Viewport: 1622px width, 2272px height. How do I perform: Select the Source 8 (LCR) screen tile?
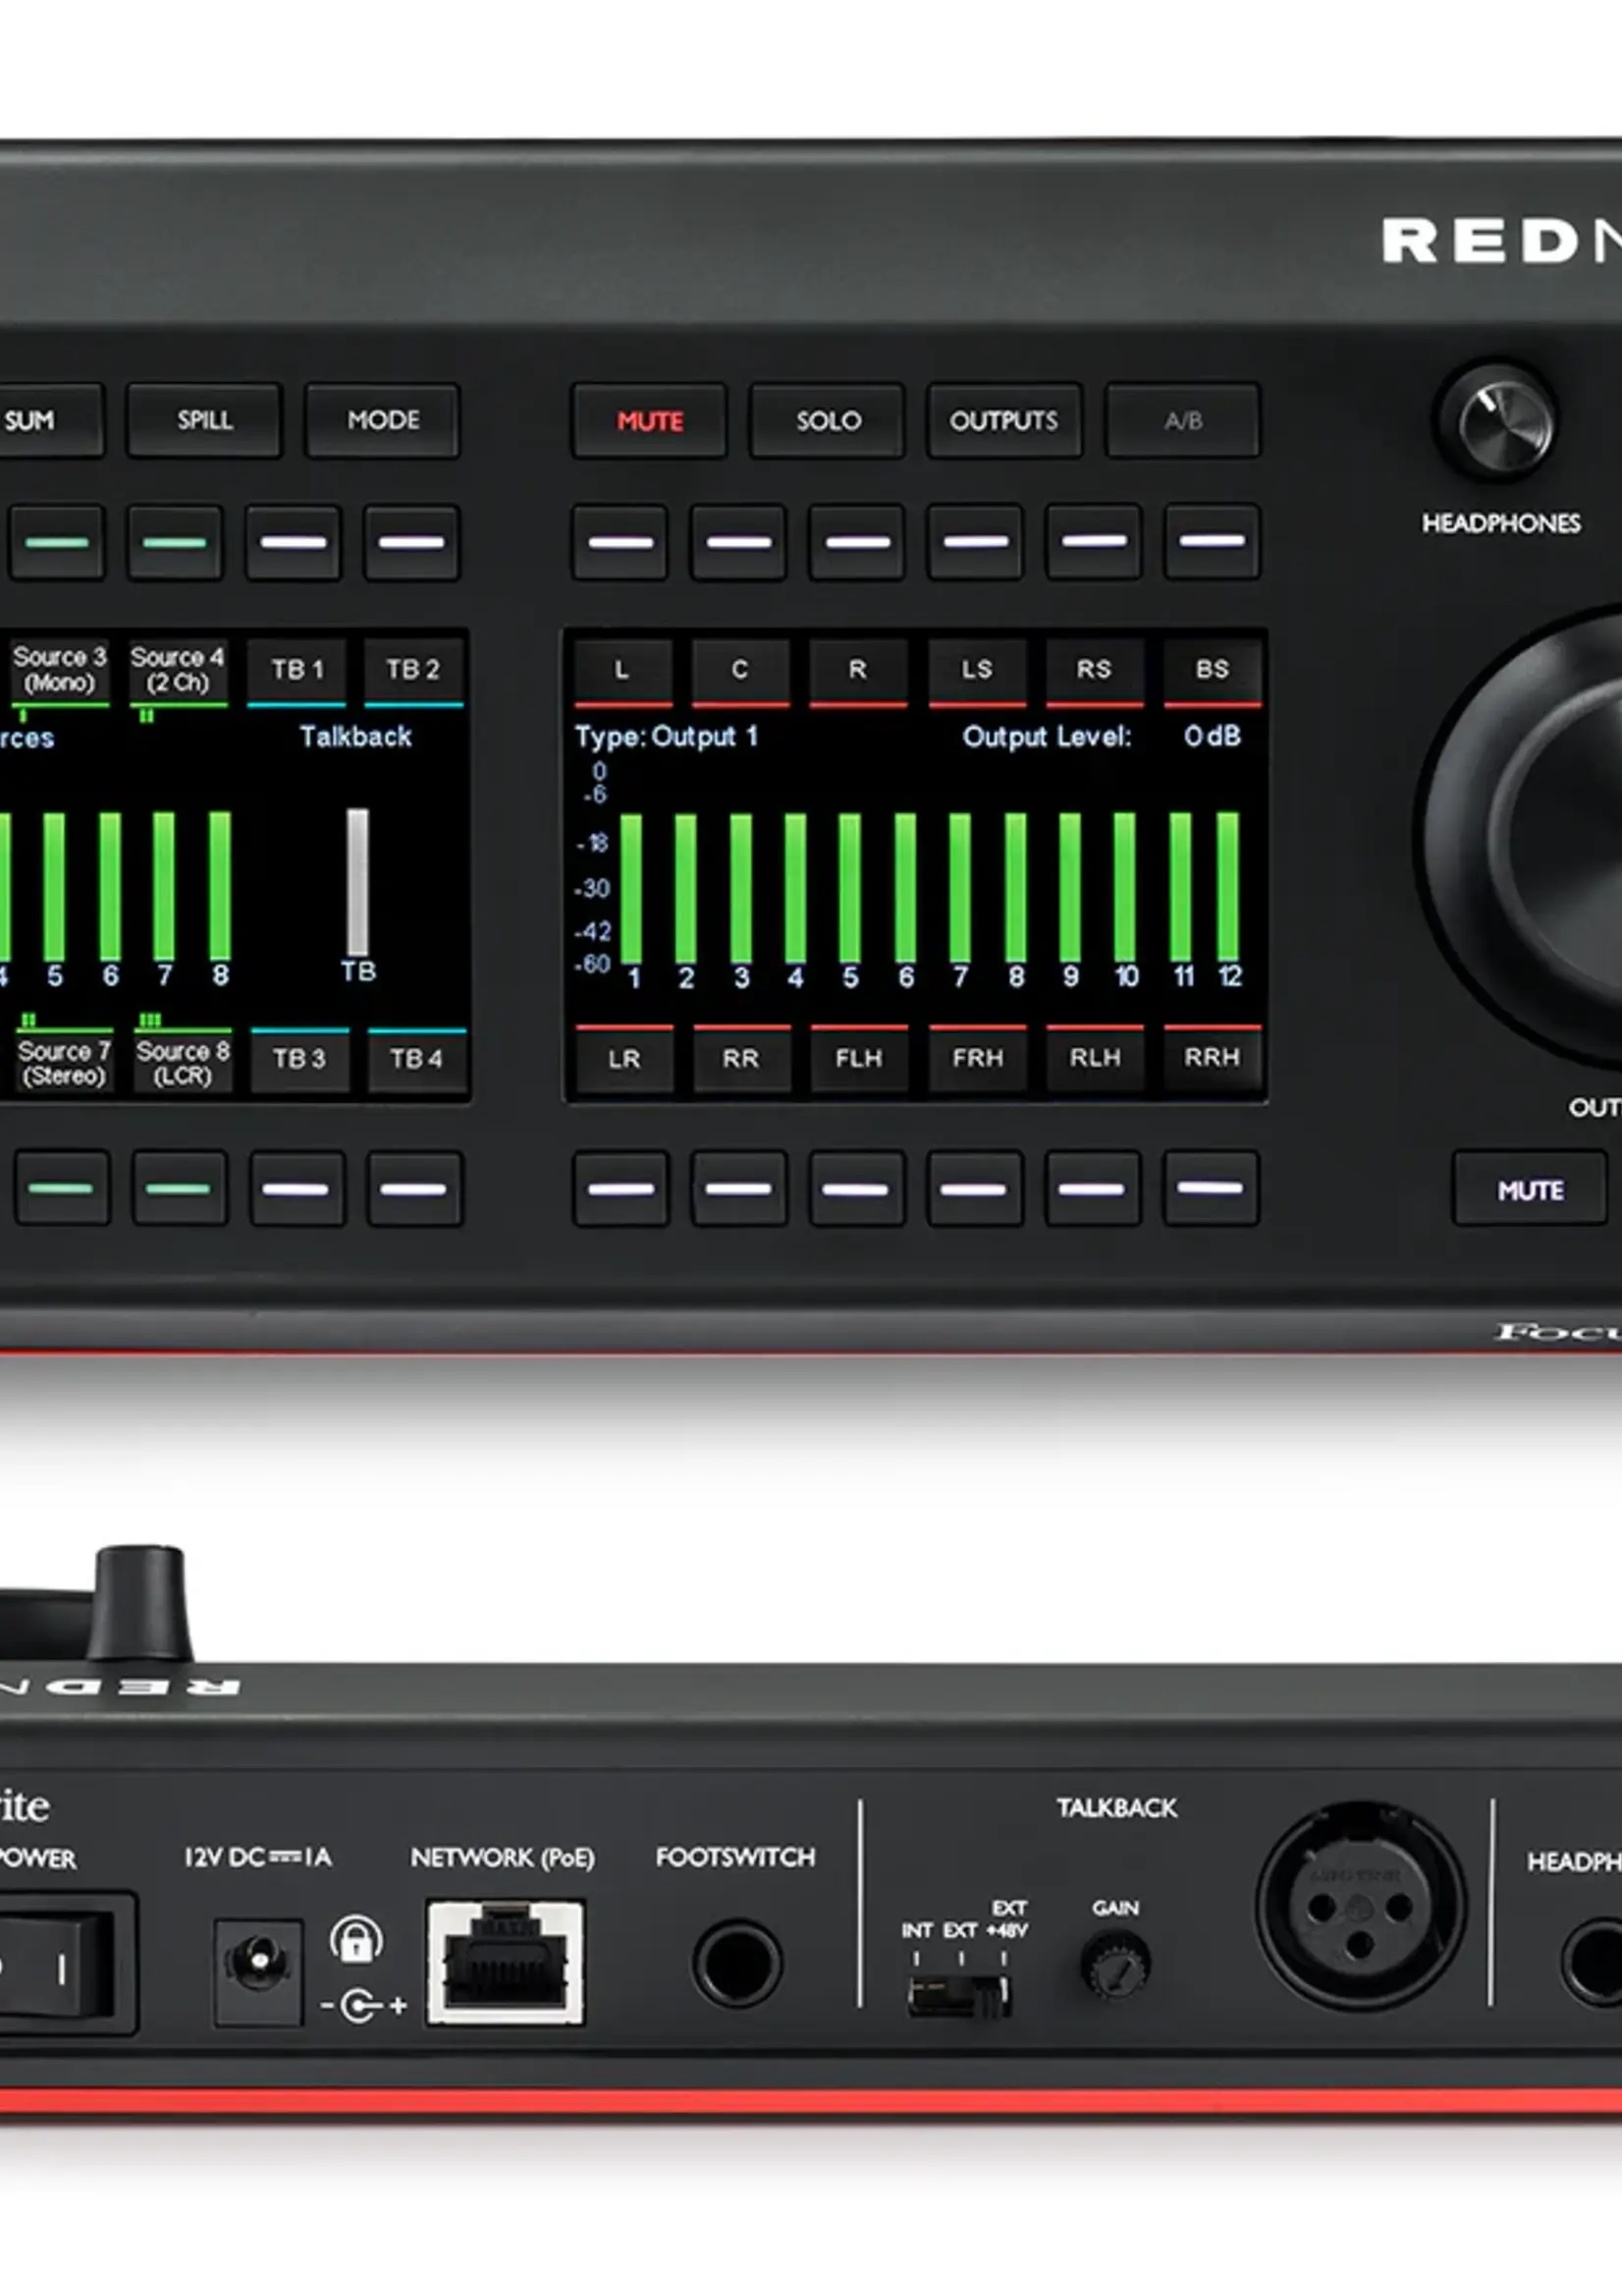point(183,1061)
